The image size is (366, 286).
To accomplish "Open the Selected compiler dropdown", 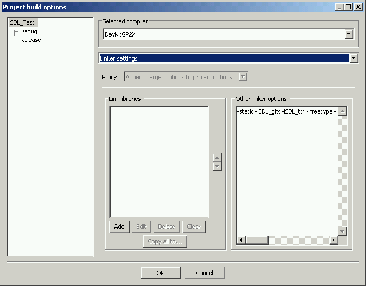I will tap(349, 34).
